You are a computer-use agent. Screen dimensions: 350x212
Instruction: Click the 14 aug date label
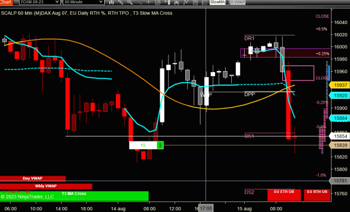click(x=118, y=209)
